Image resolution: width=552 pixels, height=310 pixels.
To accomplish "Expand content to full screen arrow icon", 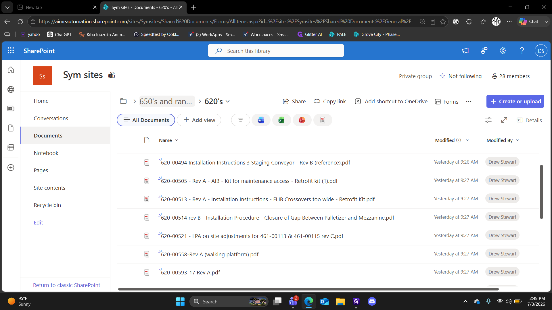I will pos(504,120).
